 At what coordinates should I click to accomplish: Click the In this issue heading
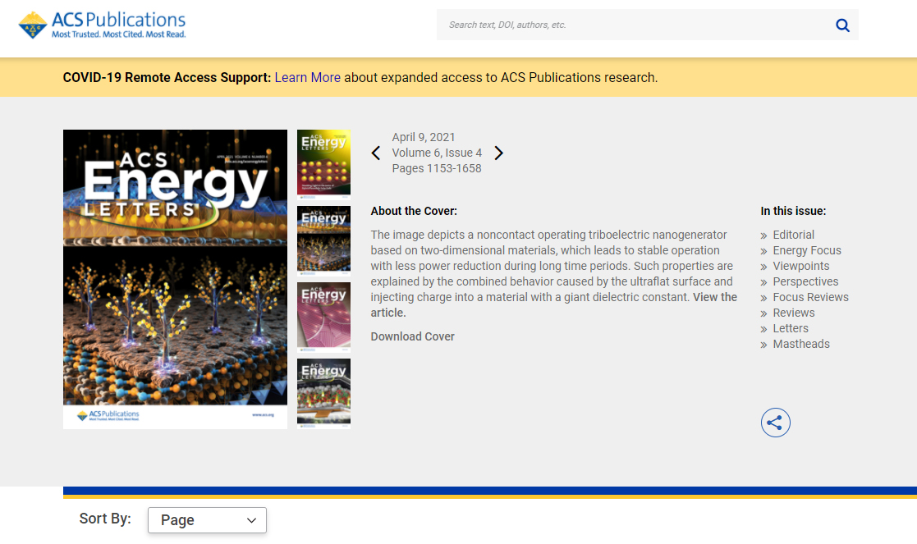(793, 211)
